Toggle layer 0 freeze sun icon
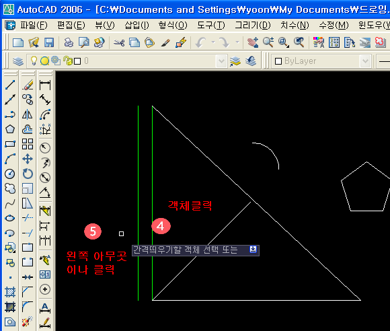 [45, 61]
